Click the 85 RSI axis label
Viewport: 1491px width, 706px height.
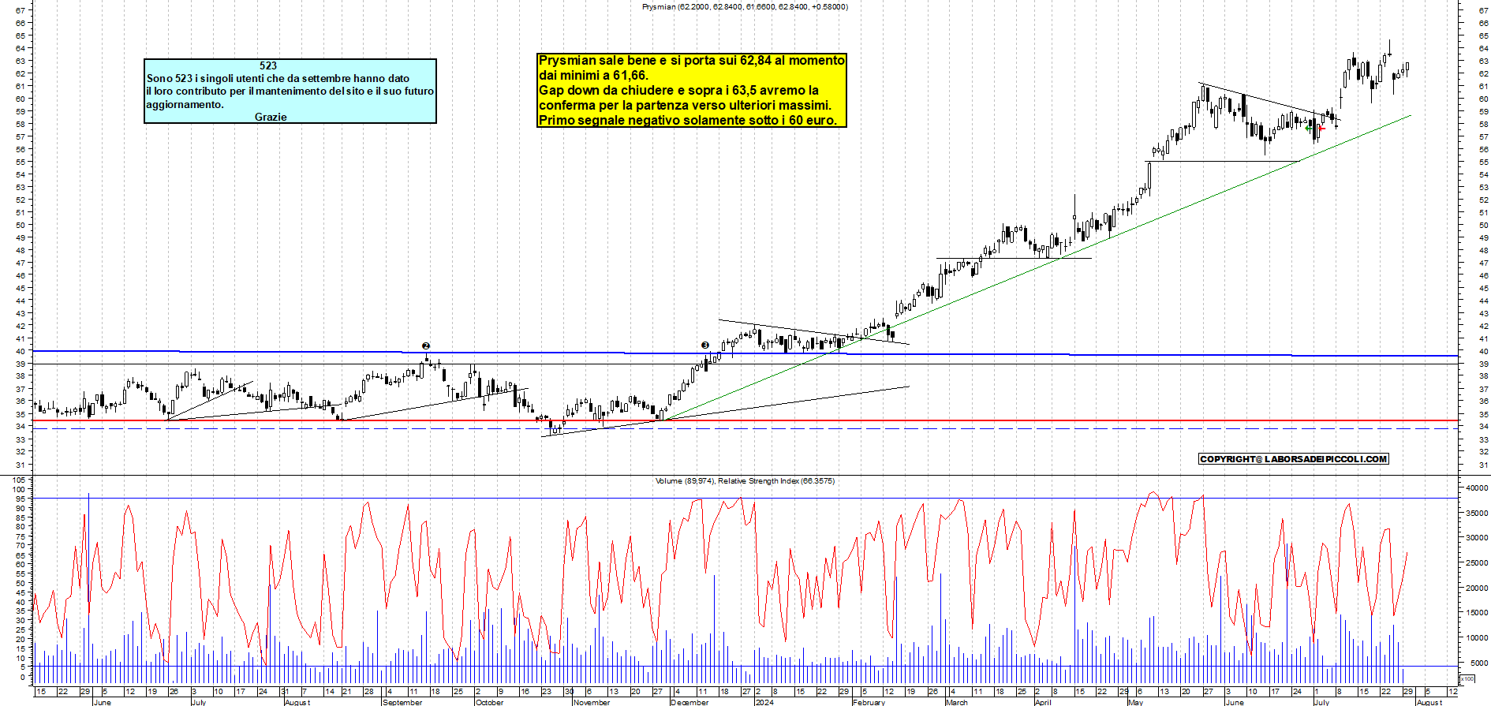point(22,517)
